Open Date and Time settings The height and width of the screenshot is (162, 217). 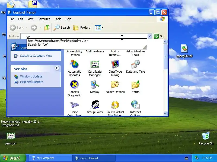click(x=135, y=66)
